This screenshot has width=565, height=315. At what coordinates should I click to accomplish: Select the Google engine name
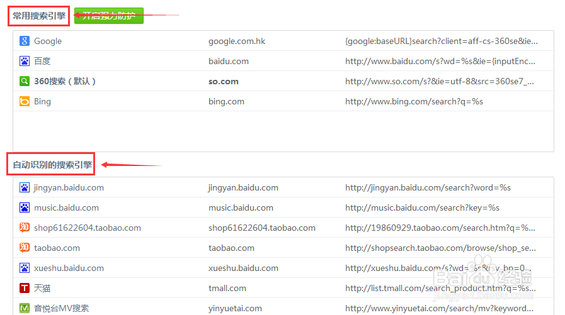click(48, 41)
